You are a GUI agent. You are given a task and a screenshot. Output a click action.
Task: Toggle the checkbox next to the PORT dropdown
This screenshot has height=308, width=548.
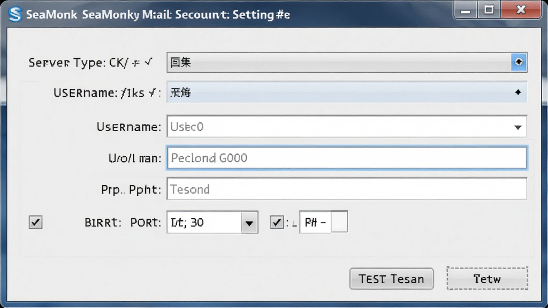click(277, 222)
